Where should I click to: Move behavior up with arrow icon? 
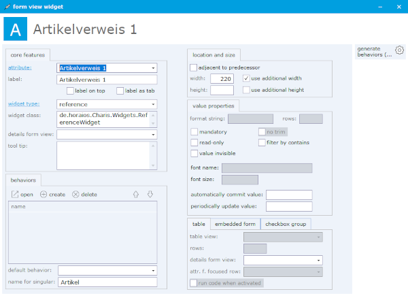point(136,195)
